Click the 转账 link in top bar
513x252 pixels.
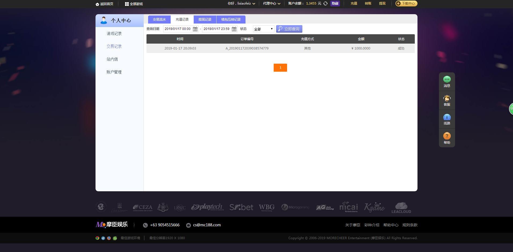point(368,3)
